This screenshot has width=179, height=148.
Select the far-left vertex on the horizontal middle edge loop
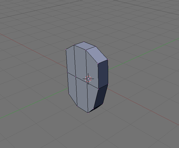click(x=67, y=72)
